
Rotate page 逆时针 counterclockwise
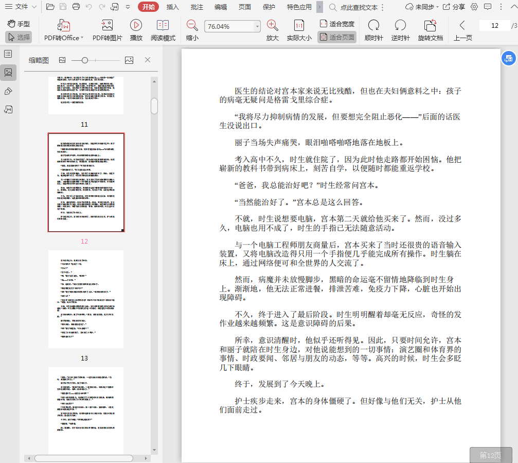tap(400, 30)
